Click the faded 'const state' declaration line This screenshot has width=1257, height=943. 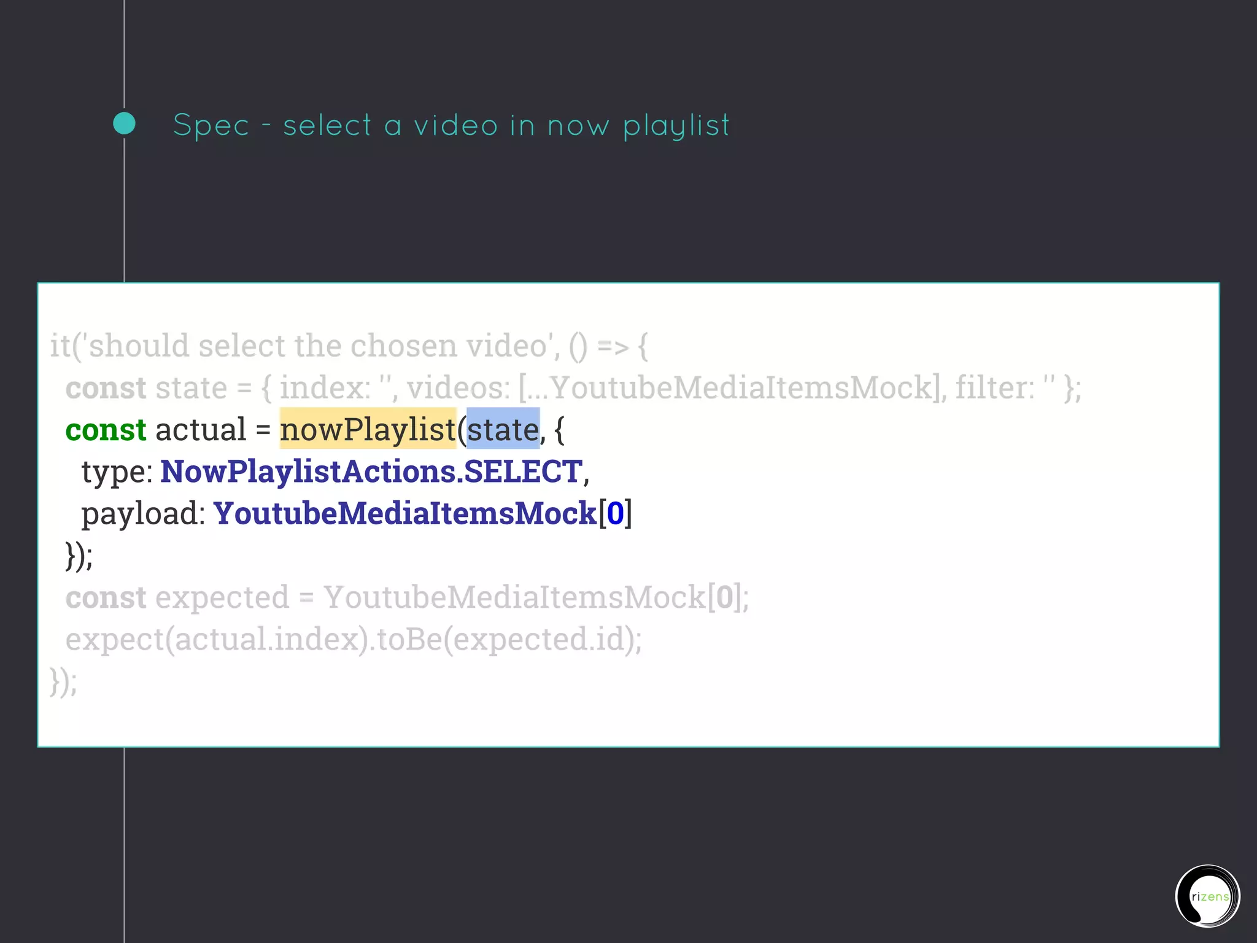click(573, 388)
